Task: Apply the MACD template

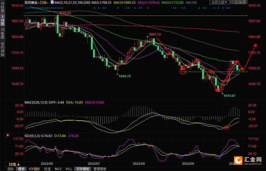Action: [x=58, y=169]
